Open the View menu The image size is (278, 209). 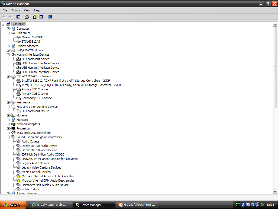tap(27, 10)
